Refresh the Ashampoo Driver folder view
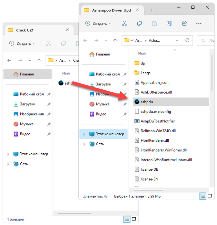Viewport: 217px width, 225px height. [x=187, y=40]
